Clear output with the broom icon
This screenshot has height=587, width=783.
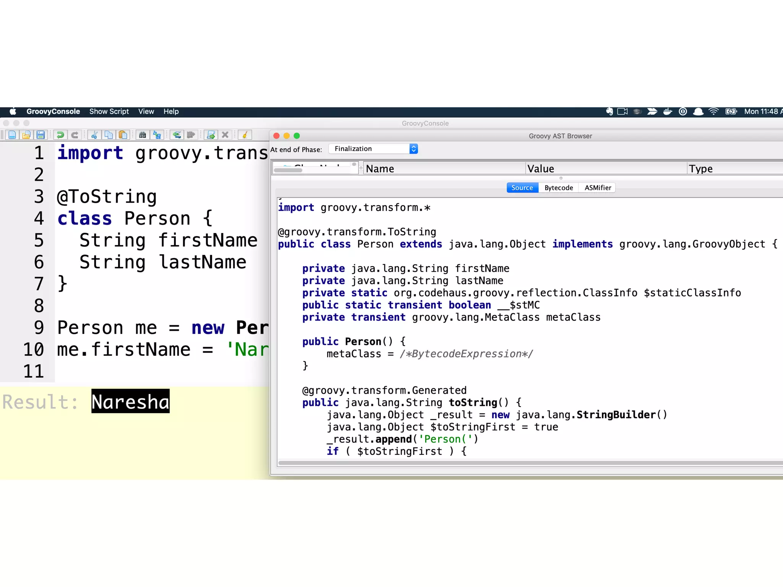click(x=245, y=135)
